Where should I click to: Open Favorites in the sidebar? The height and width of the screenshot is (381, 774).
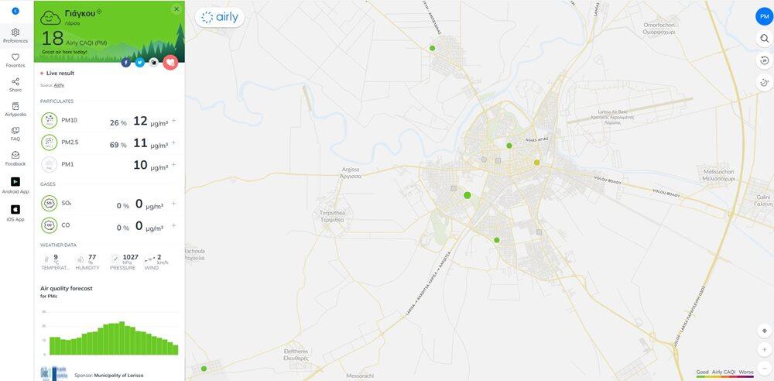coord(15,60)
